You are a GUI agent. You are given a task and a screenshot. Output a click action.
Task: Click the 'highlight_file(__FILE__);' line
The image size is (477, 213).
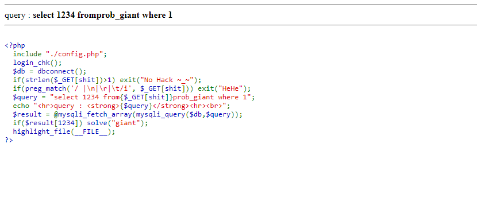coord(64,131)
